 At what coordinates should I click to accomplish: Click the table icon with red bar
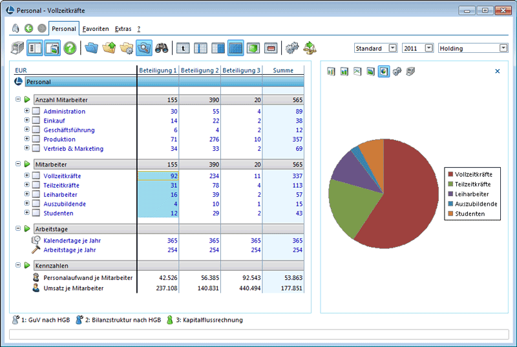click(271, 48)
